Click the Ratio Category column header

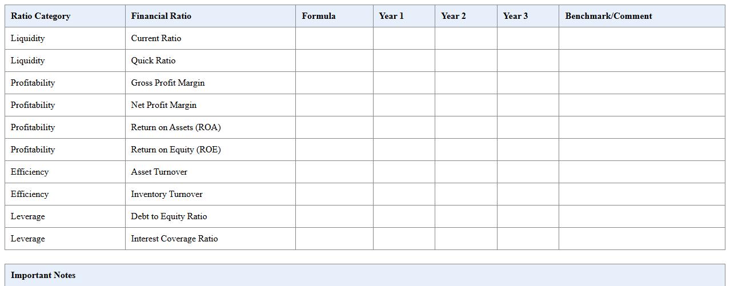41,16
